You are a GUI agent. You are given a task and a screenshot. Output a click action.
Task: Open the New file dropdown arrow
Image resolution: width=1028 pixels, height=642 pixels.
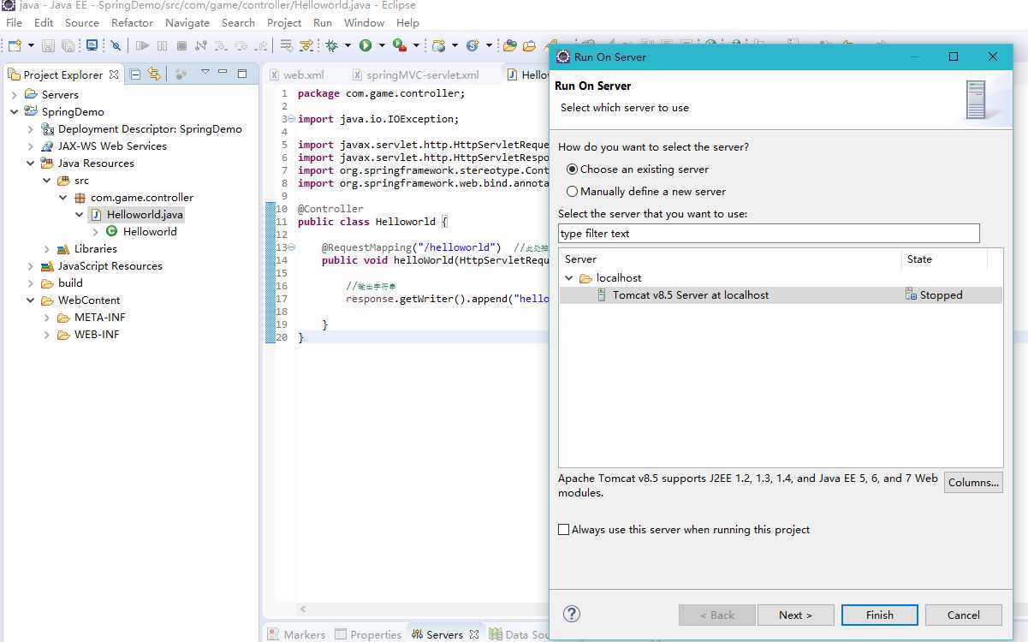click(x=31, y=45)
